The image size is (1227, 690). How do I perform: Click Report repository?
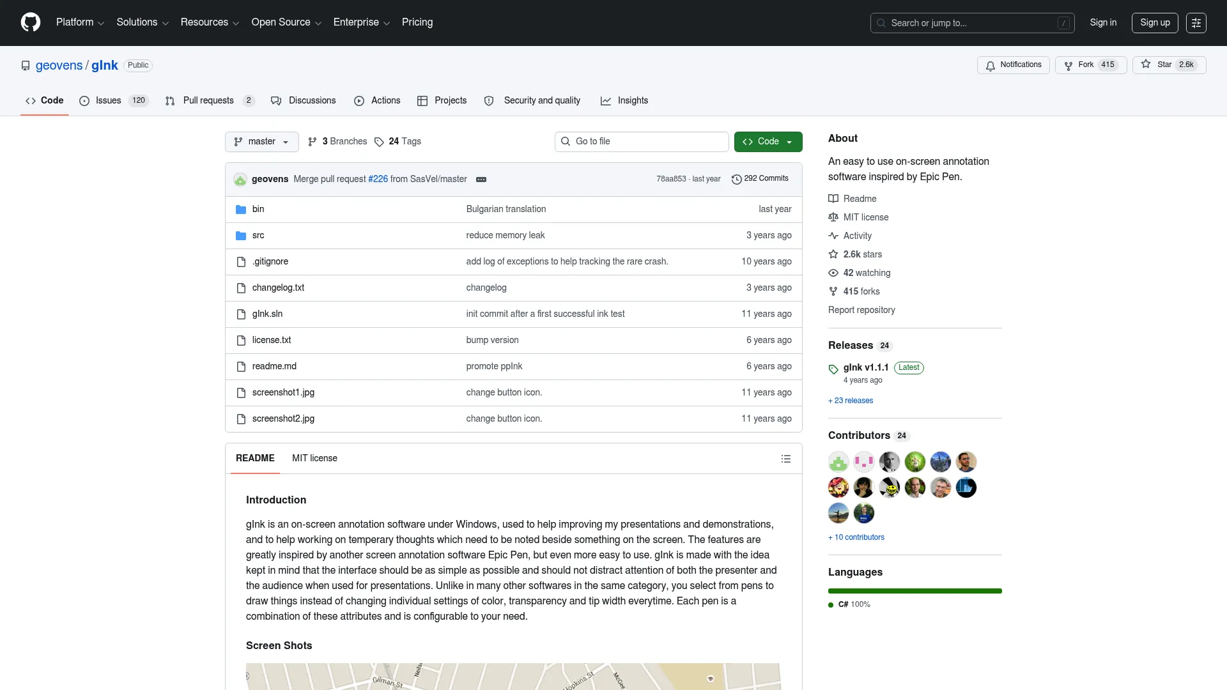pyautogui.click(x=861, y=310)
